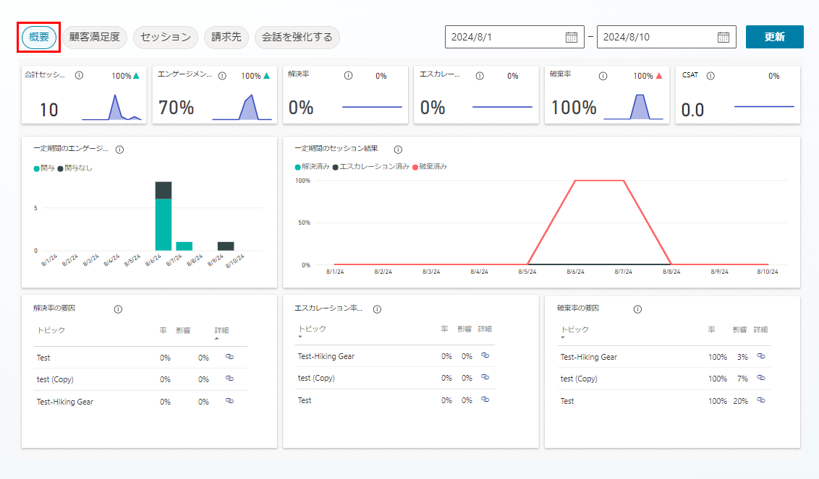Screen dimensions: 819x479
Task: Toggle エスカレーション済み legend item in chart
Action: (370, 166)
